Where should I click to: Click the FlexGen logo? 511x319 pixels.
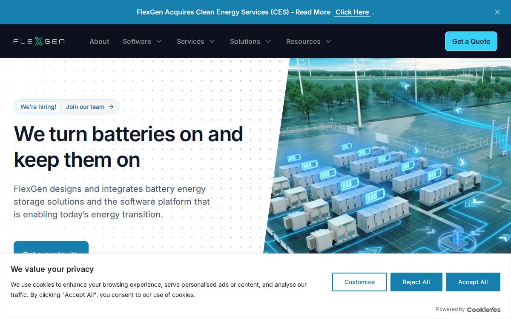(x=39, y=41)
